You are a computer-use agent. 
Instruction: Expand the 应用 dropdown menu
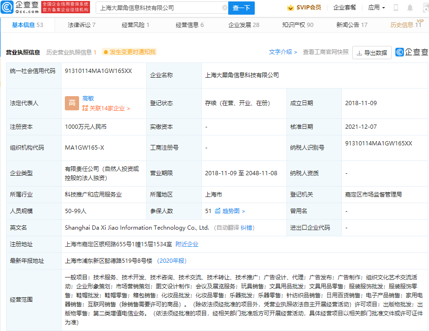pos(376,8)
